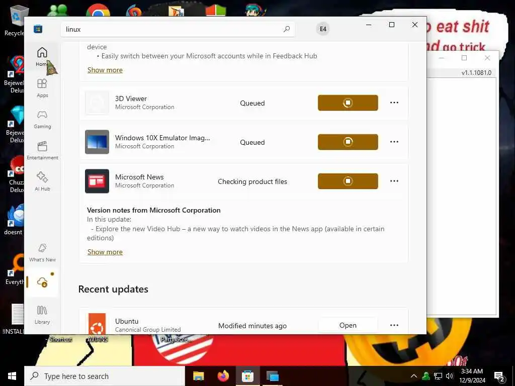The height and width of the screenshot is (386, 515).
Task: Open Entertainment section in sidebar
Action: pos(42,150)
